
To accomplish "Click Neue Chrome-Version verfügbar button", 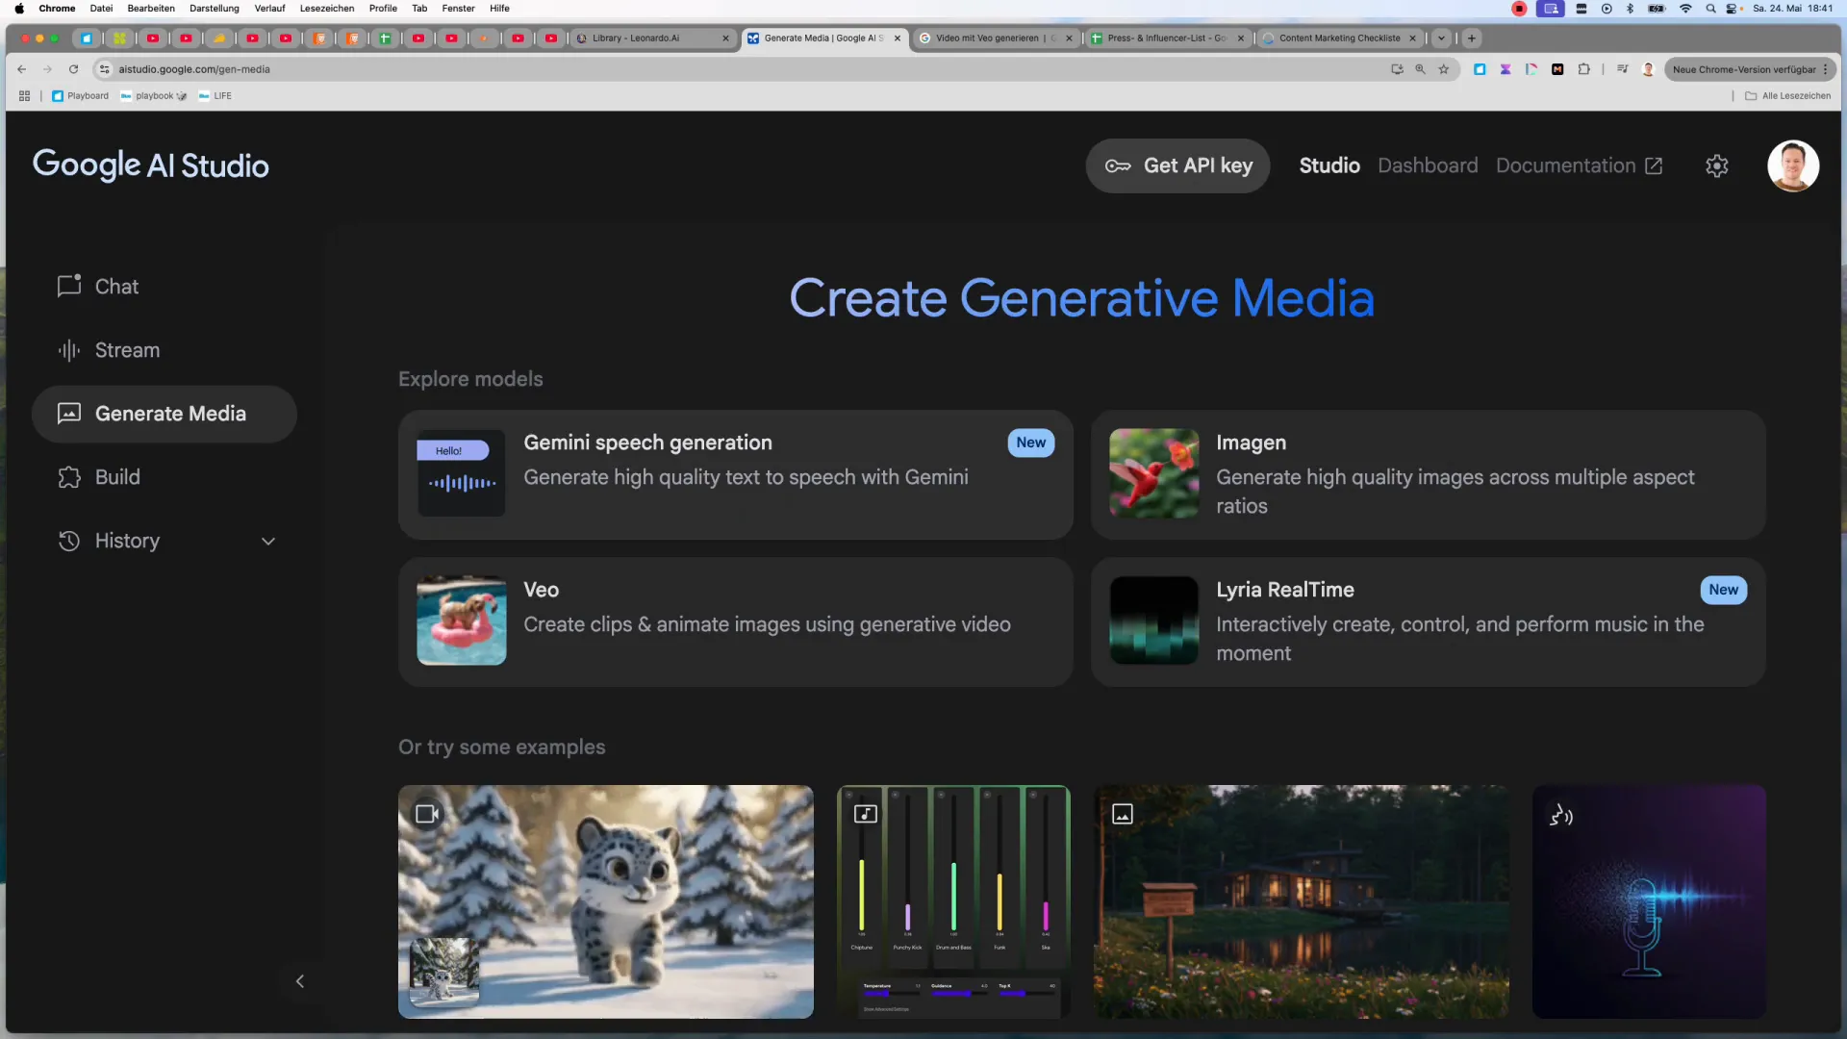I will pos(1750,69).
